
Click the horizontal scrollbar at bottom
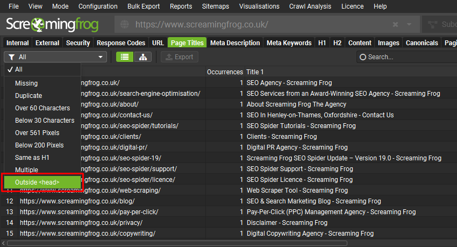coord(177,243)
